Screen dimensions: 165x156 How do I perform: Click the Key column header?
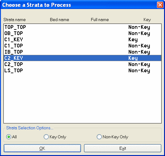coord(147,20)
